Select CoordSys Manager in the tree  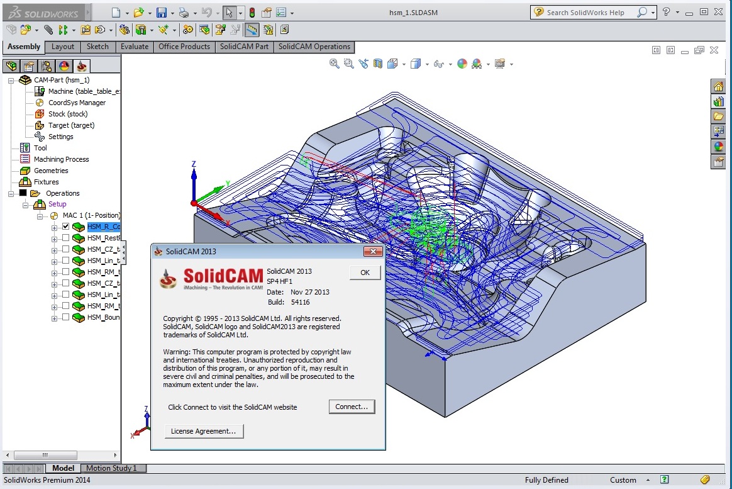coord(77,103)
